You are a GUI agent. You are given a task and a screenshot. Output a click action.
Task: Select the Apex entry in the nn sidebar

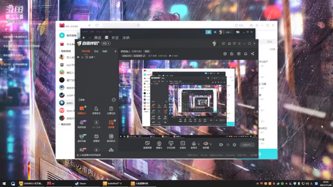pos(66,111)
